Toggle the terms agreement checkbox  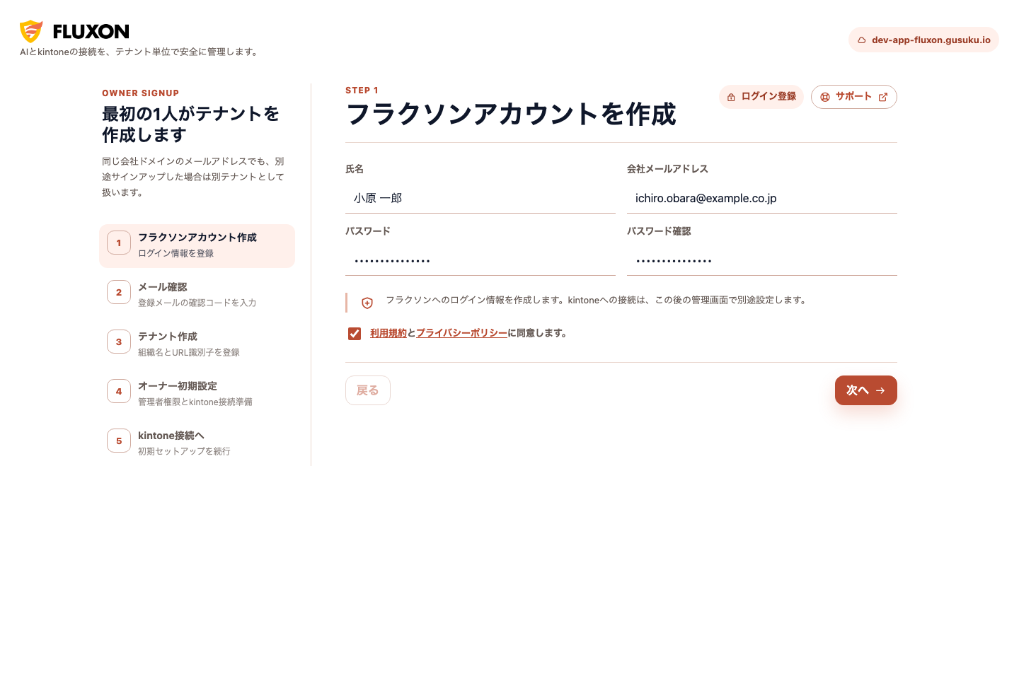pyautogui.click(x=355, y=334)
